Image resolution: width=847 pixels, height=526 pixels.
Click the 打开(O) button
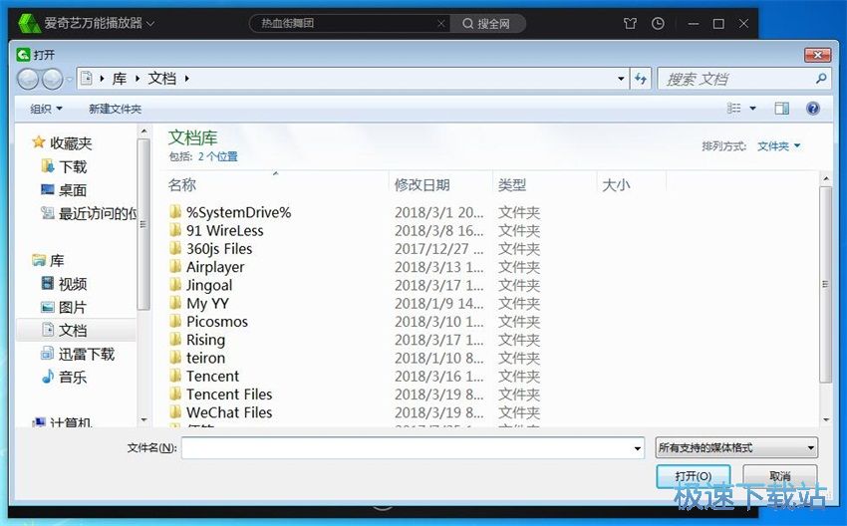694,476
